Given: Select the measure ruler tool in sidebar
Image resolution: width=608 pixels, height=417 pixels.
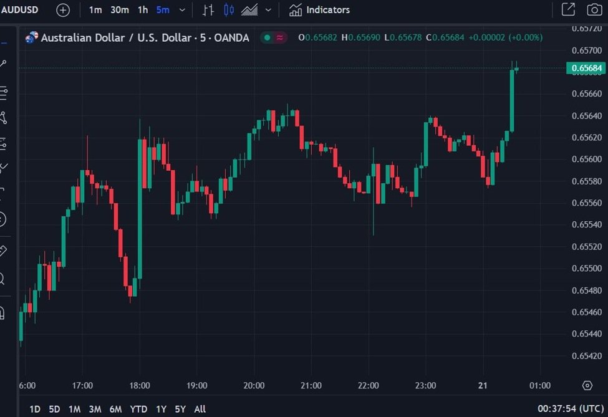Looking at the screenshot, I should (x=3, y=251).
